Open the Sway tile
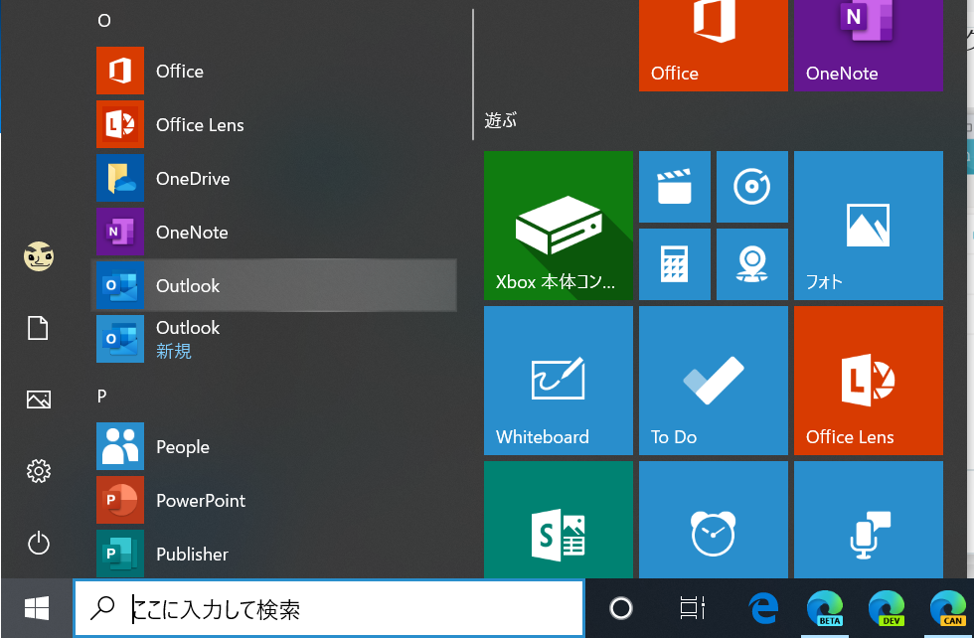Viewport: 974px width, 638px height. pos(559,520)
